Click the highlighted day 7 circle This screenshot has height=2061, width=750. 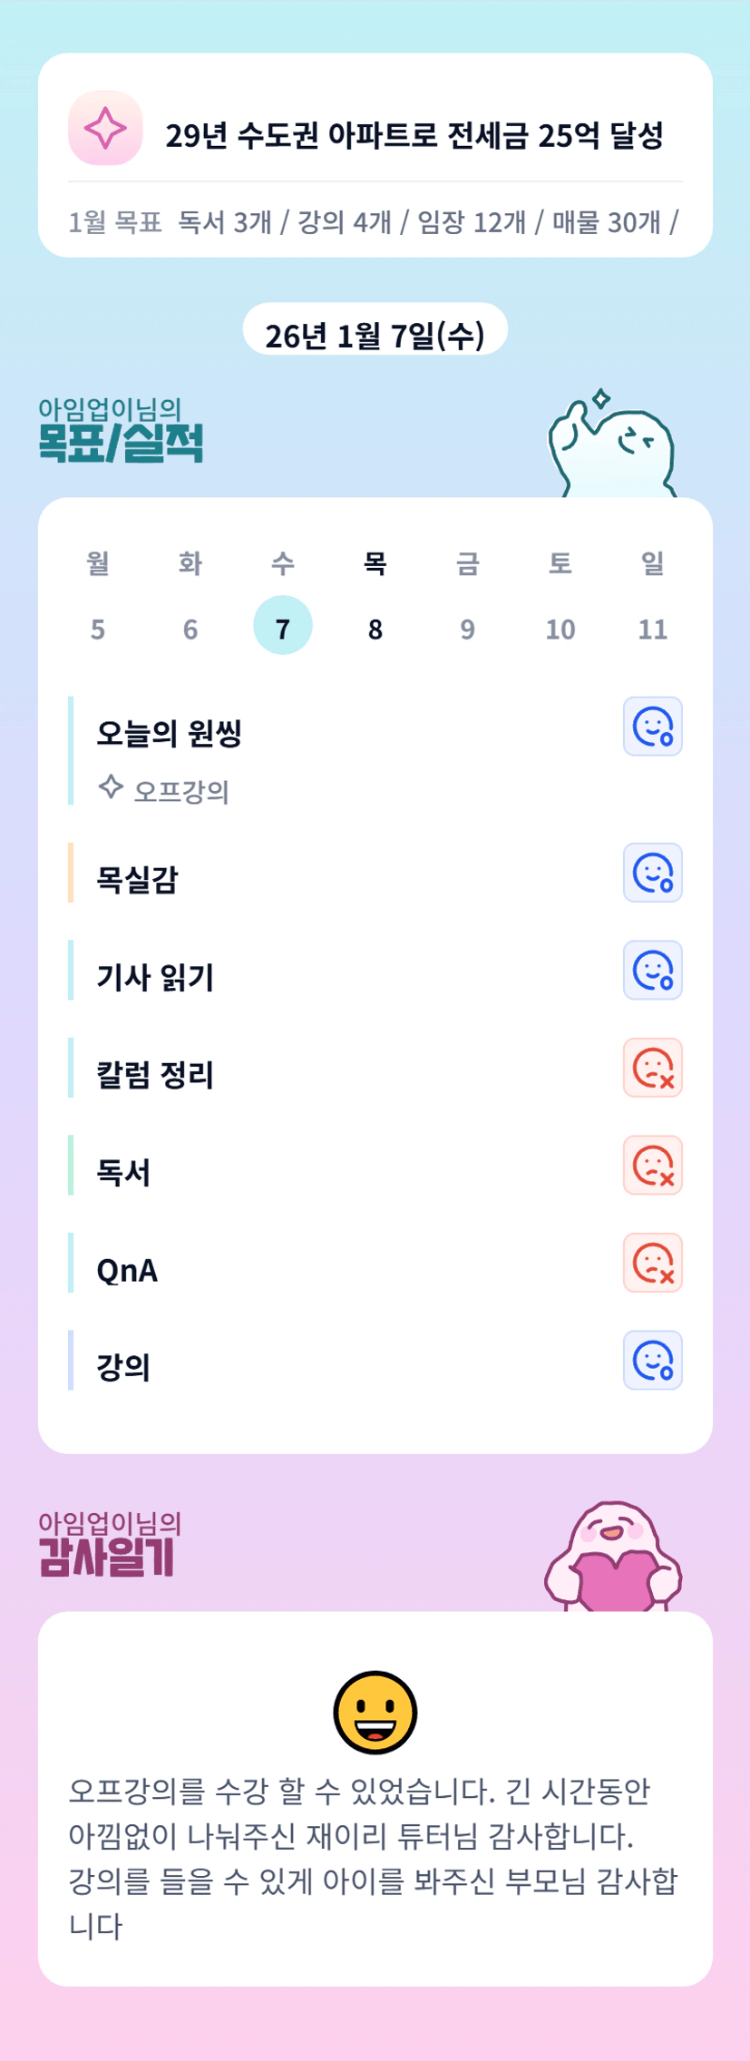[x=283, y=626]
